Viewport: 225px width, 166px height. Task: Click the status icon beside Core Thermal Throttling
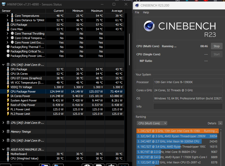click(x=12, y=33)
